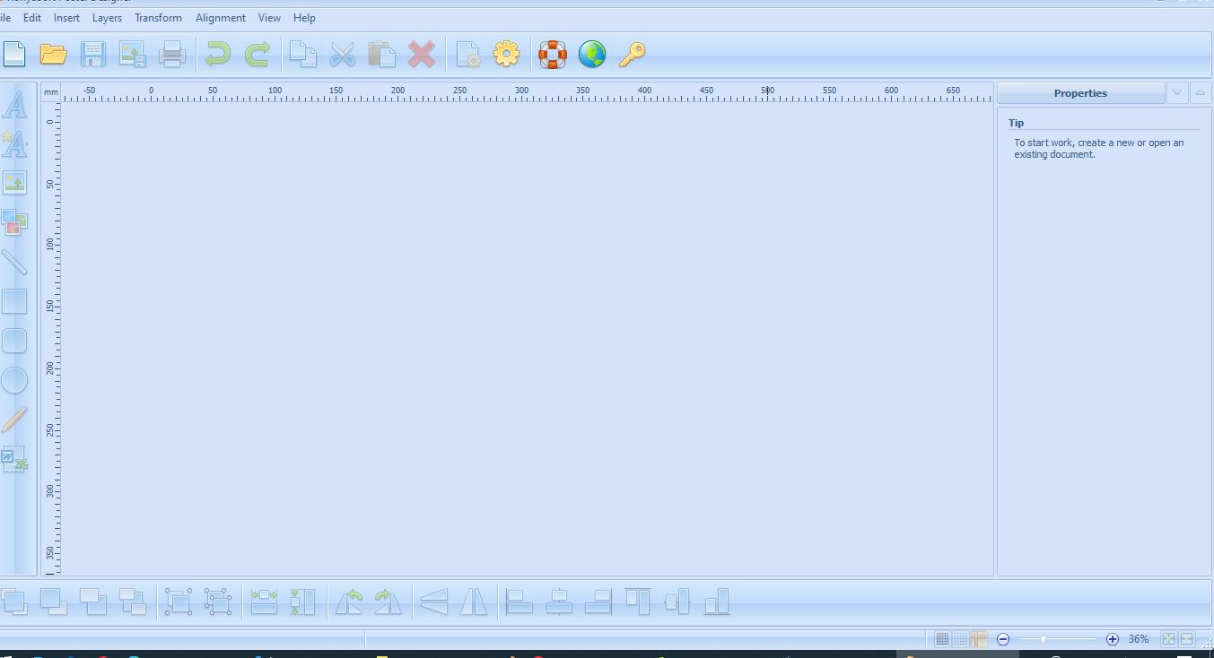Click the zoom slider handle
The width and height of the screenshot is (1214, 658).
pos(1044,639)
